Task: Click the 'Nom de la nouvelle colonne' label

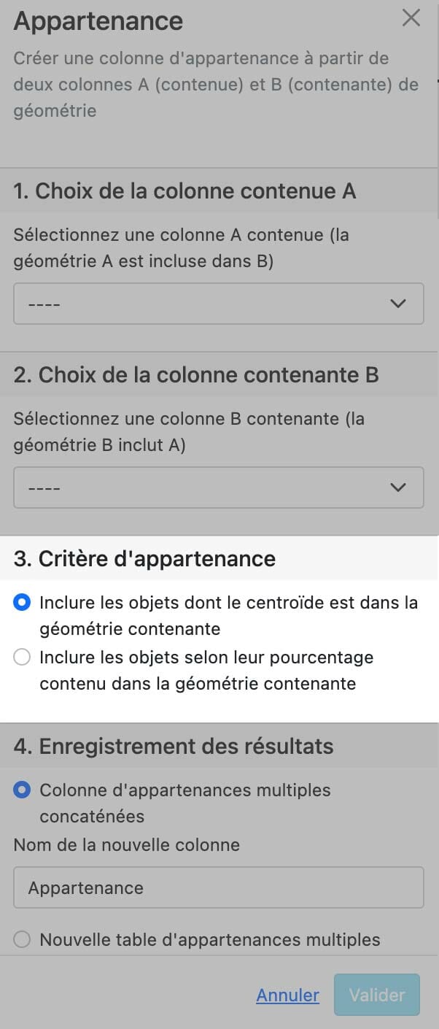Action: pos(127,845)
